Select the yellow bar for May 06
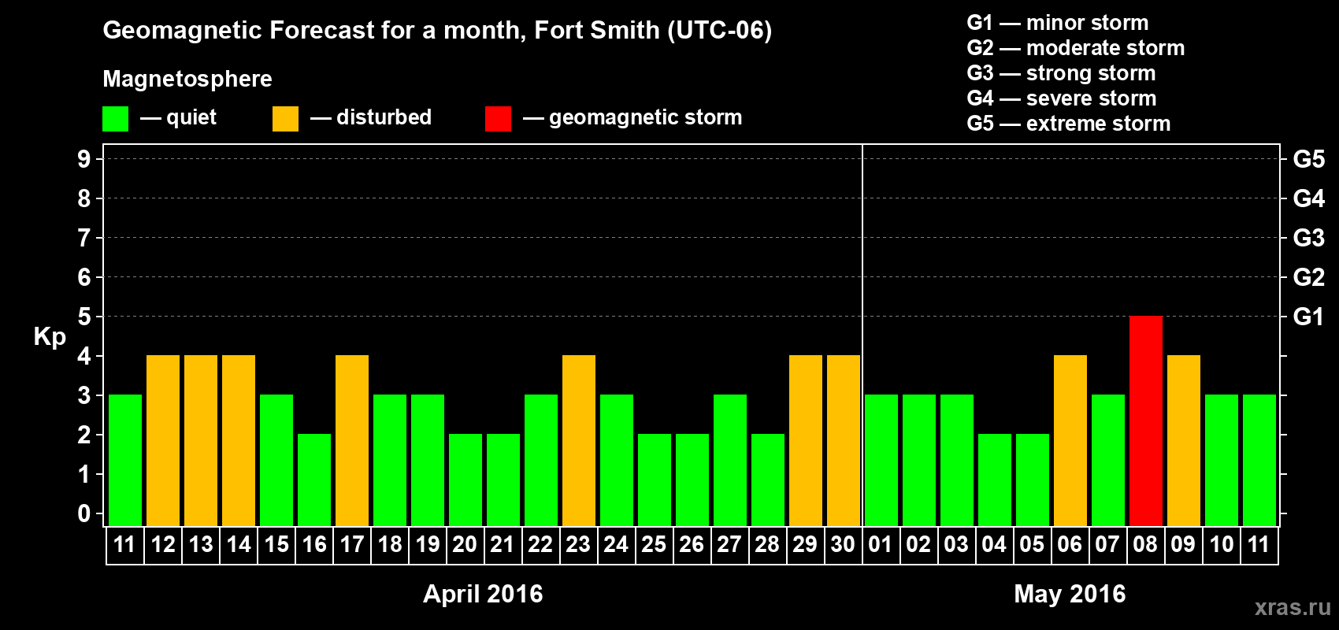The width and height of the screenshot is (1339, 630). point(1070,441)
